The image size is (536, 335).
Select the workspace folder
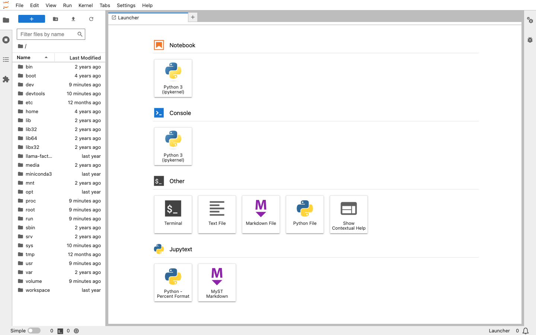59,290
